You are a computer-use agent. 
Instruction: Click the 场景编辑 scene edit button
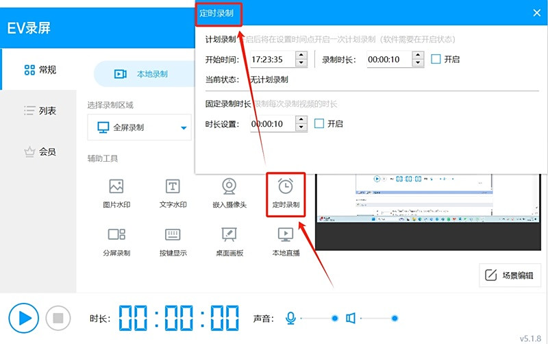510,275
